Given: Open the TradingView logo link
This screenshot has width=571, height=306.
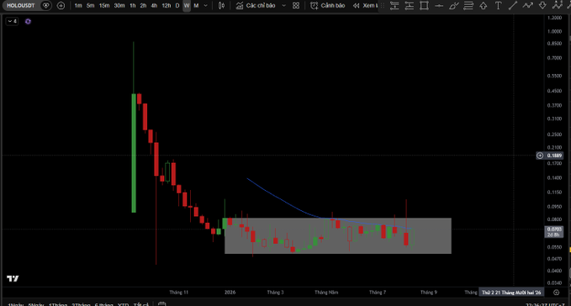Looking at the screenshot, I should [x=13, y=278].
